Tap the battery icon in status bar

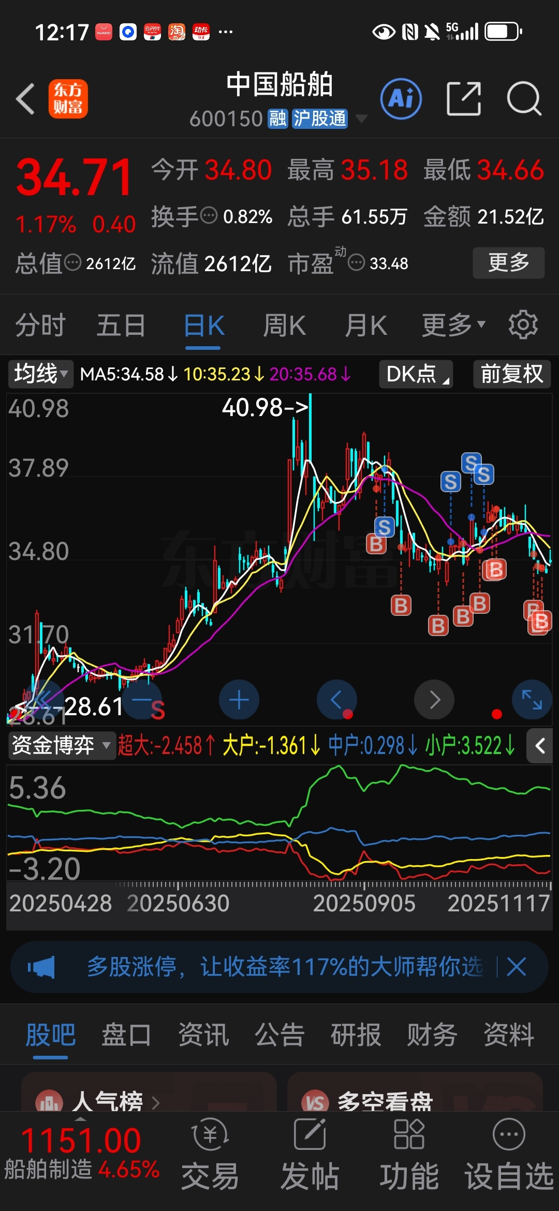503,32
